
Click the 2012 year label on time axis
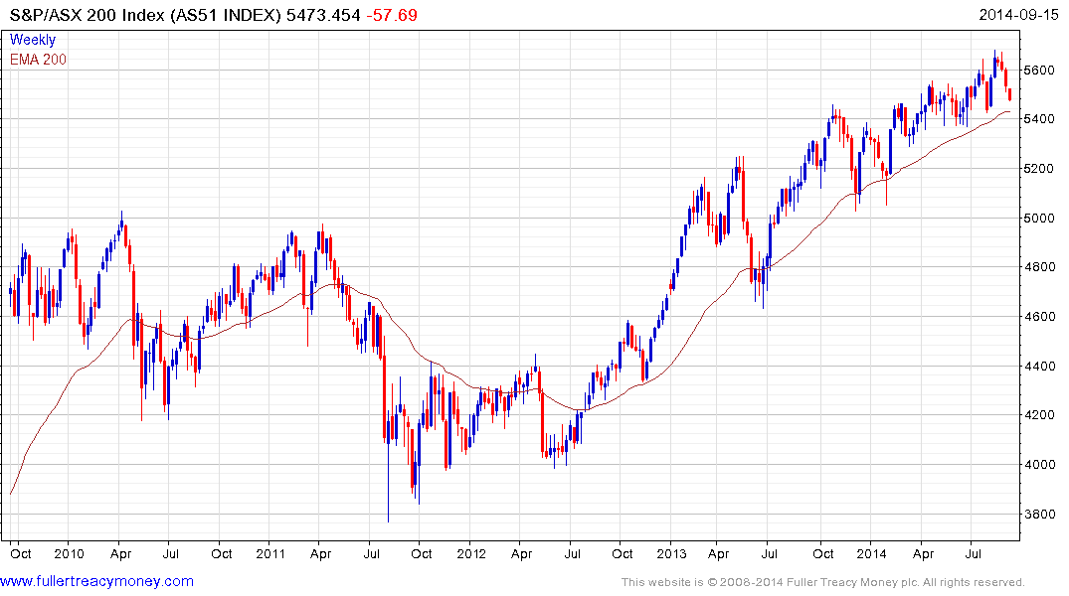pos(471,553)
